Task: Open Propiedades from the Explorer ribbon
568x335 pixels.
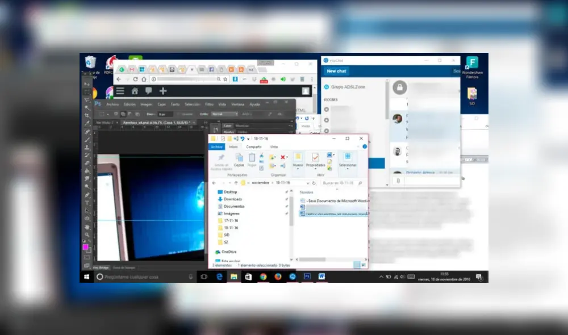Action: click(x=316, y=158)
